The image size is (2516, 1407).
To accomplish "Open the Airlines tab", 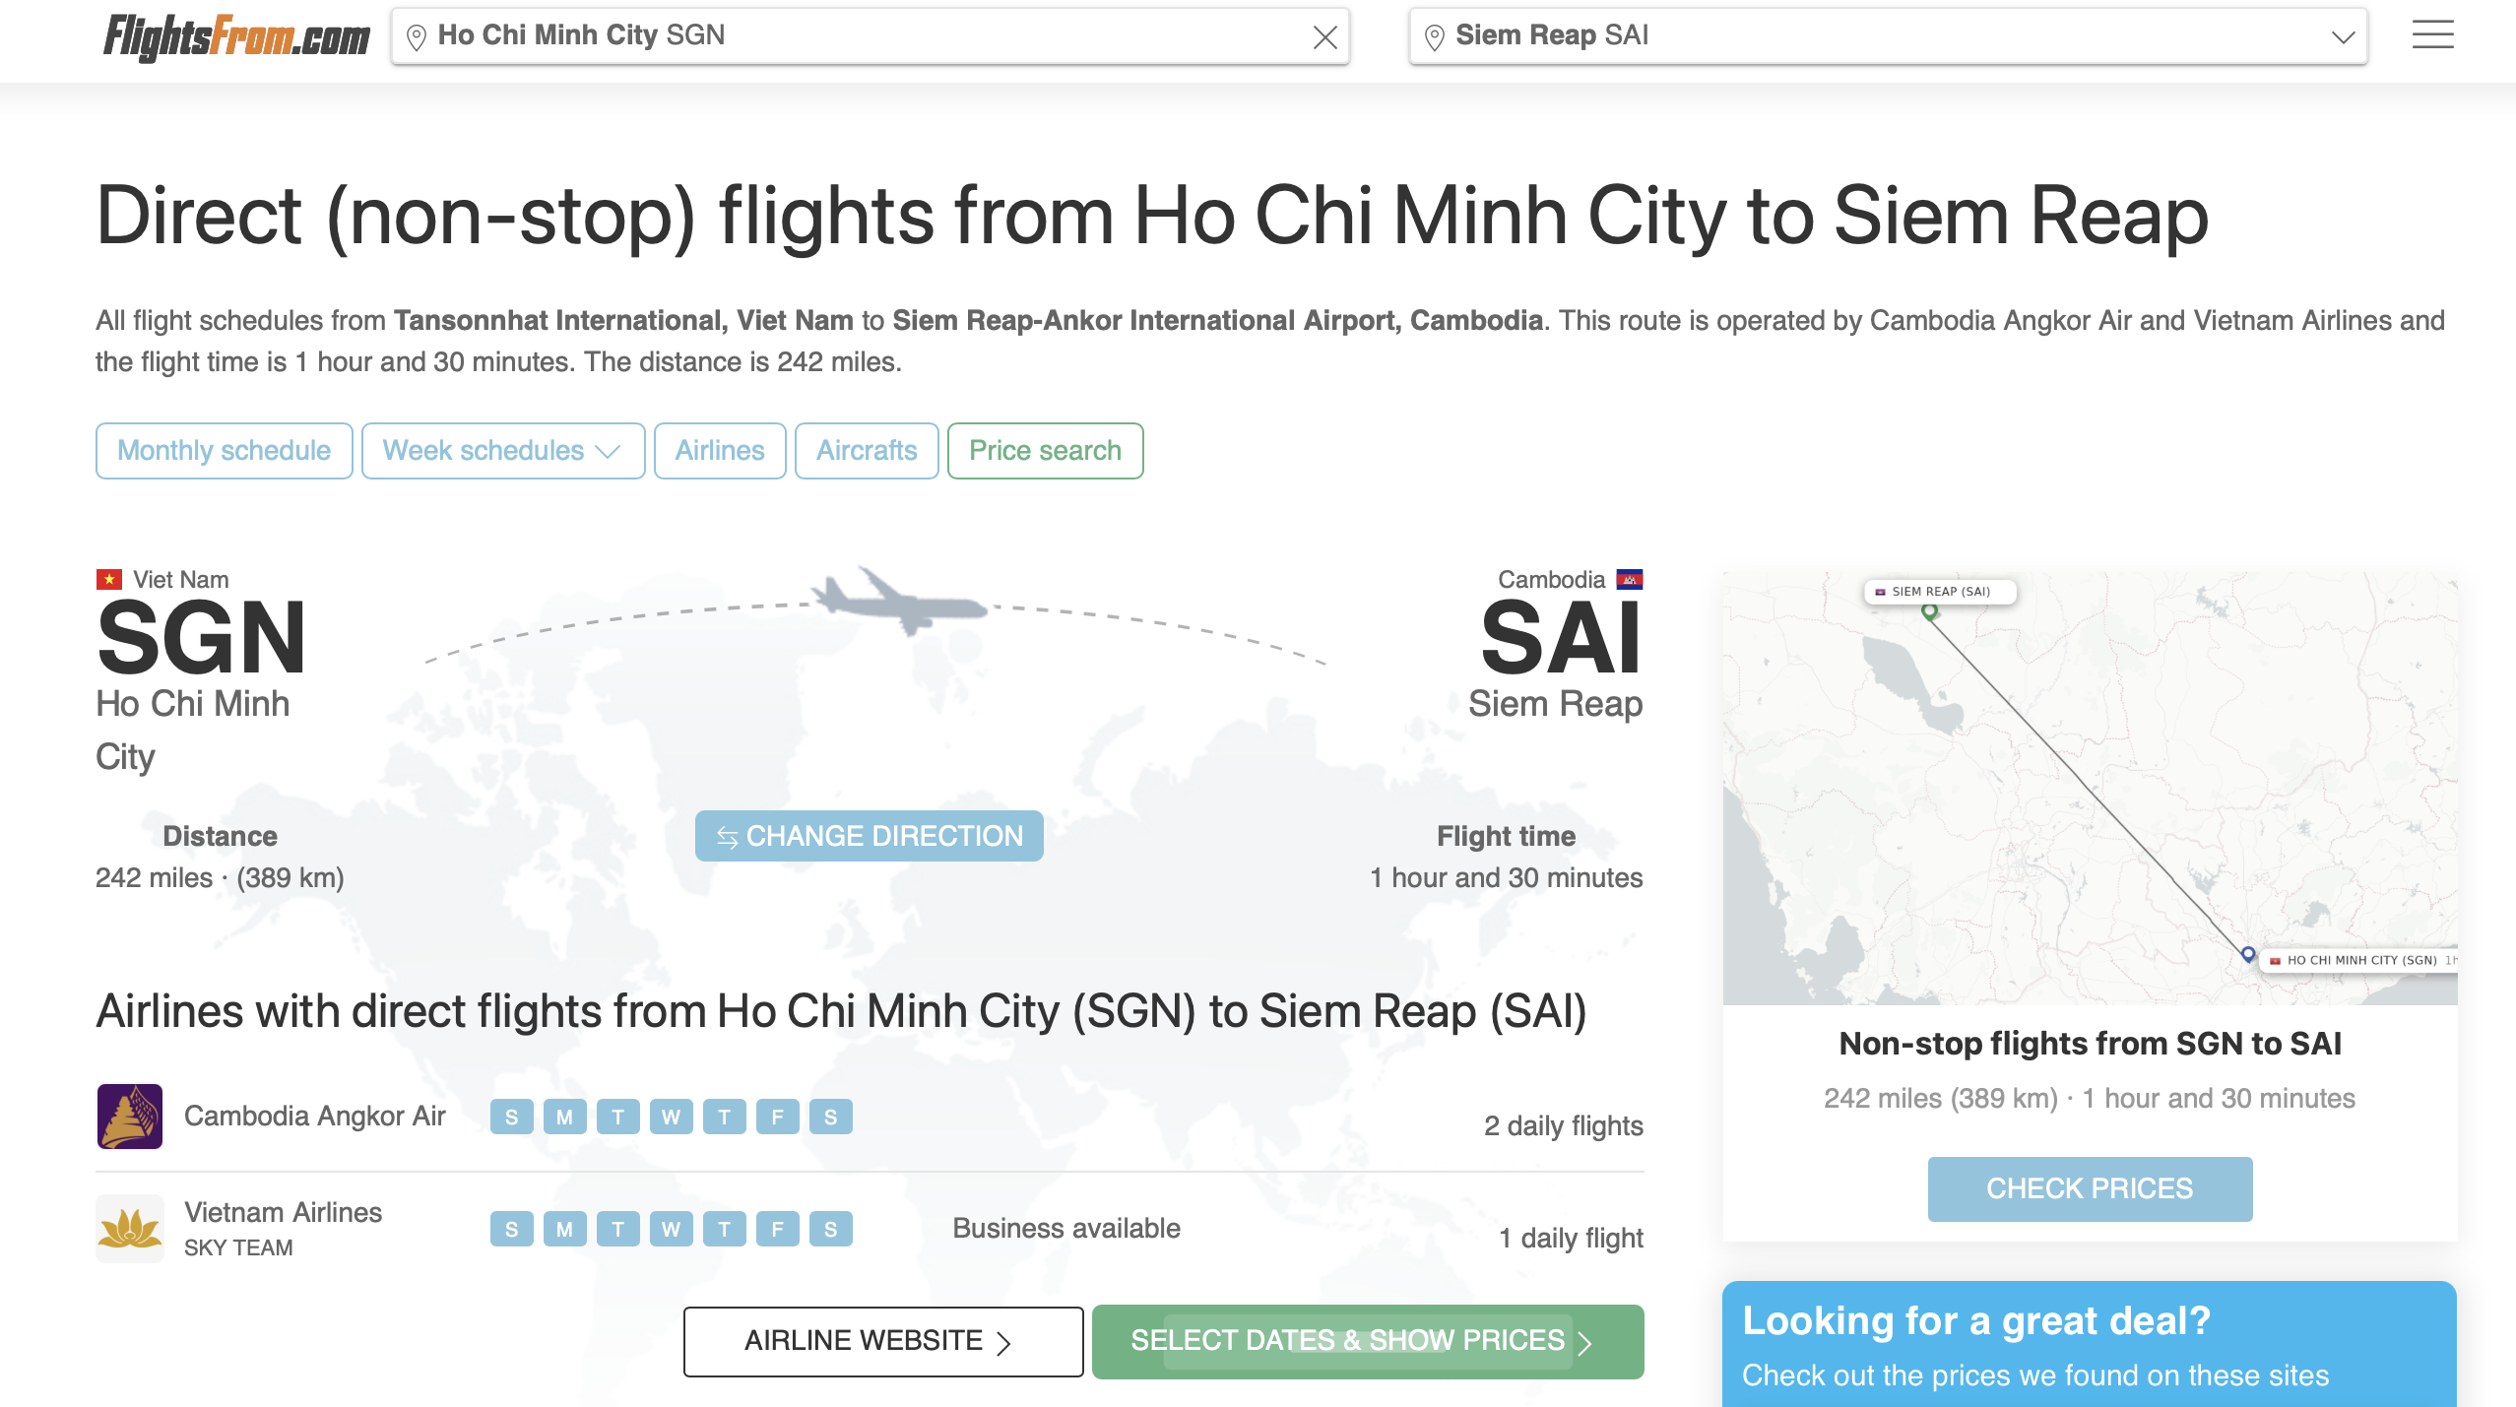I will tap(720, 451).
